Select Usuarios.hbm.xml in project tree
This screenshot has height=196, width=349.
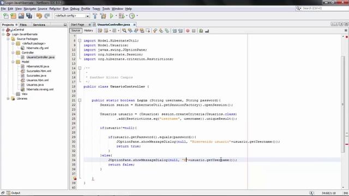click(38, 80)
